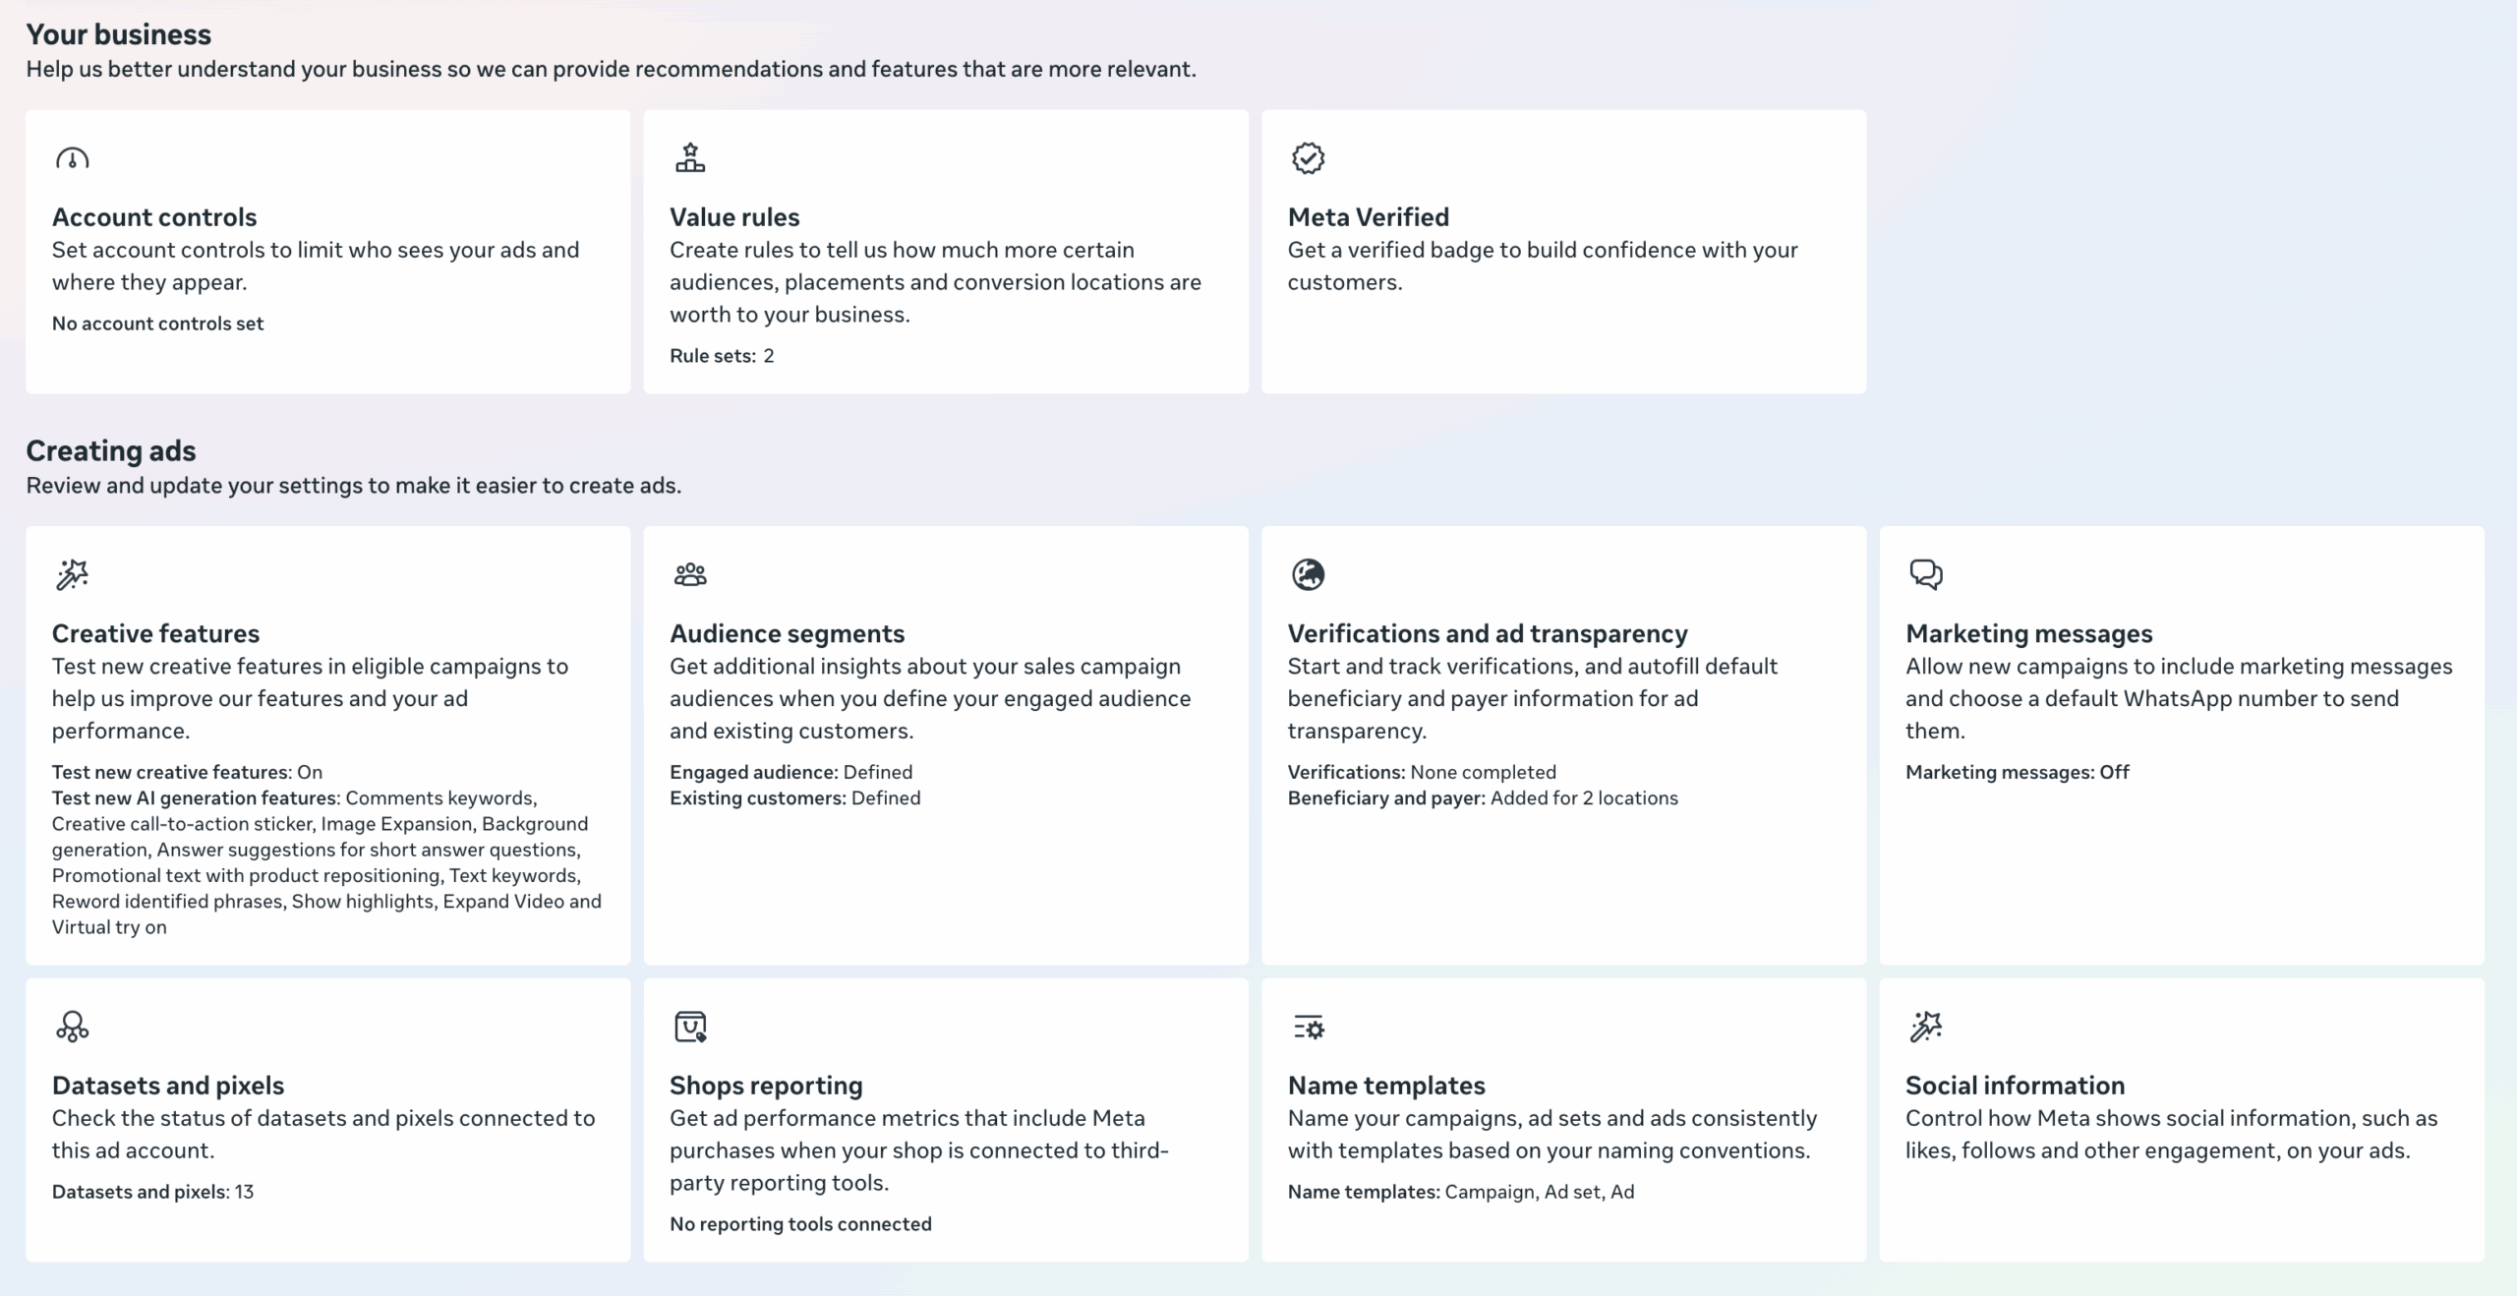
Task: Click the Account controls gauge icon
Action: (x=72, y=158)
